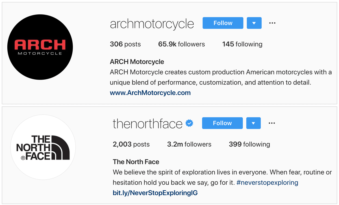This screenshot has height=205, width=339.
Task: Select the archmotorcycle username heading
Action: click(152, 24)
